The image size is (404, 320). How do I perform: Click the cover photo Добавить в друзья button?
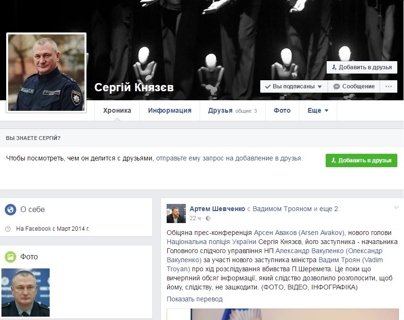(x=361, y=67)
